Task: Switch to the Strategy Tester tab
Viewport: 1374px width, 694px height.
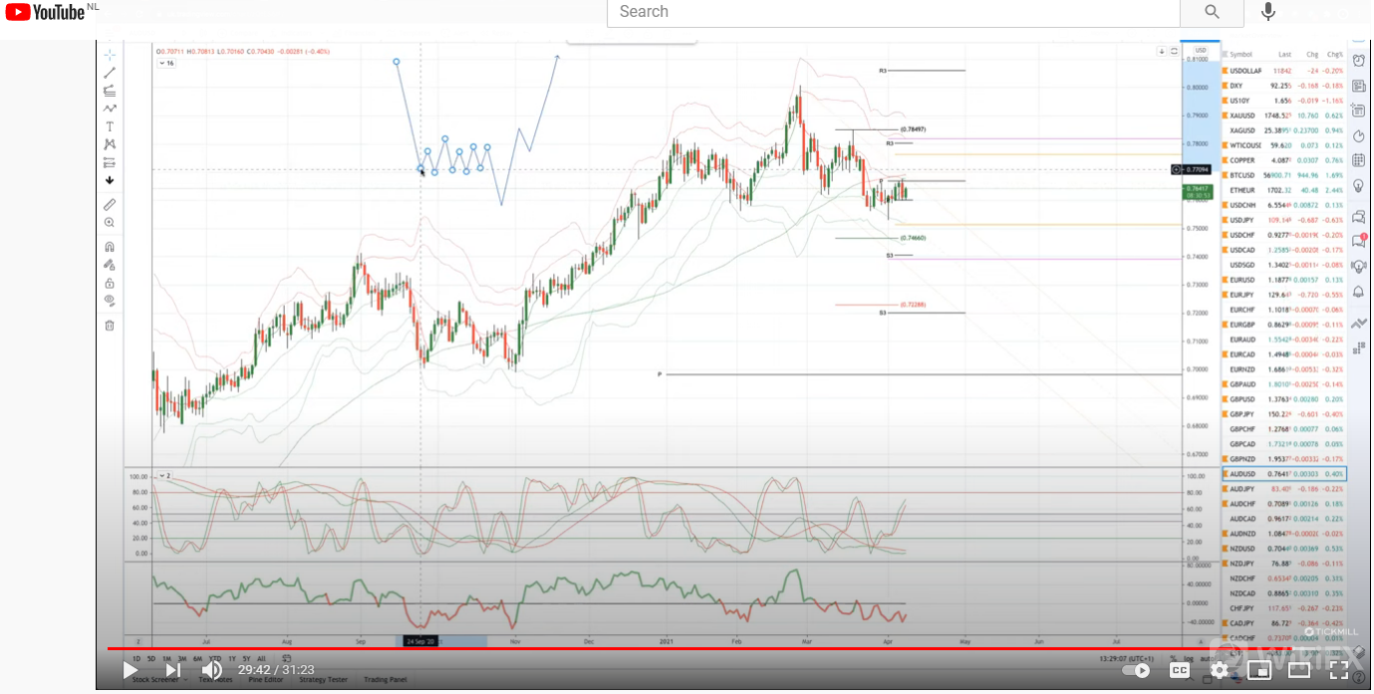Action: pyautogui.click(x=322, y=680)
